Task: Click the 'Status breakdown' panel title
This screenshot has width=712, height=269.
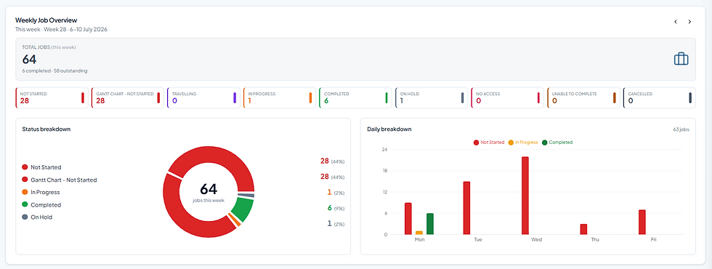Action: click(x=46, y=129)
